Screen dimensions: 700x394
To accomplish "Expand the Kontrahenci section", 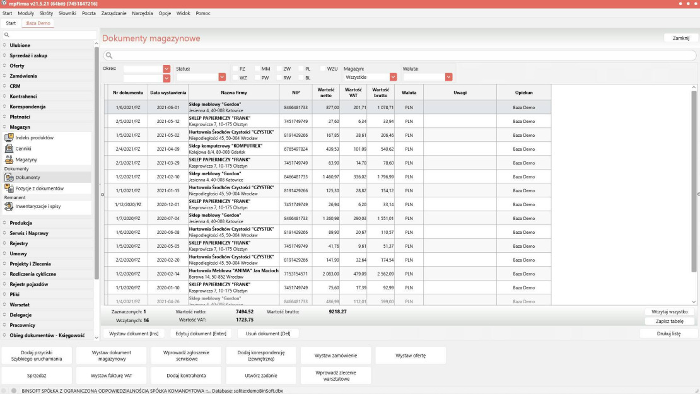I will (23, 96).
